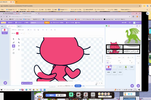This screenshot has width=151, height=100.
Task: Set sprite visibility to show (eye)
Action: pos(107,63)
